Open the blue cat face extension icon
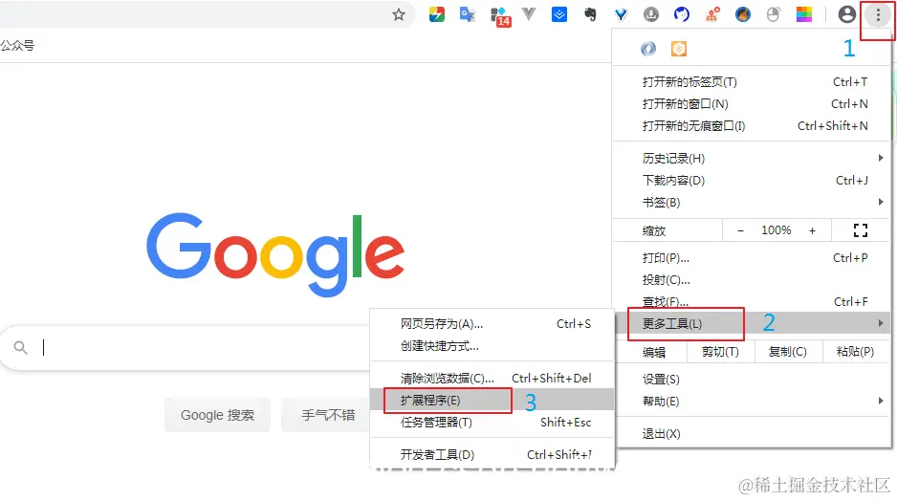Viewport: 897px width, 501px height. [681, 14]
